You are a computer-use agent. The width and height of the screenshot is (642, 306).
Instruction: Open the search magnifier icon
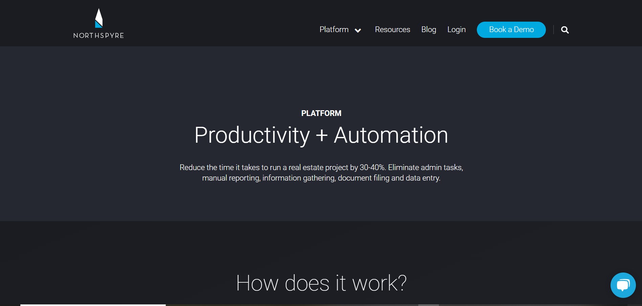tap(565, 30)
